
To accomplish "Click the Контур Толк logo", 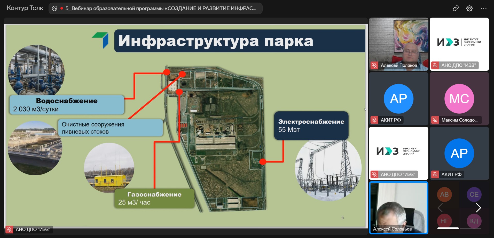I will pos(25,8).
